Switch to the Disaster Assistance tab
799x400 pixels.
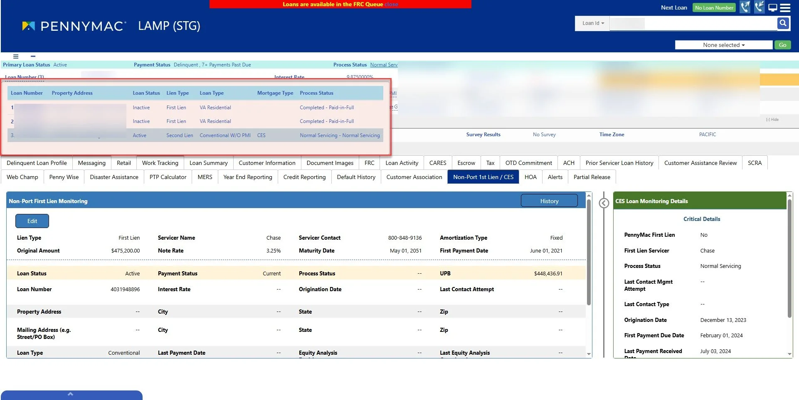tap(114, 177)
